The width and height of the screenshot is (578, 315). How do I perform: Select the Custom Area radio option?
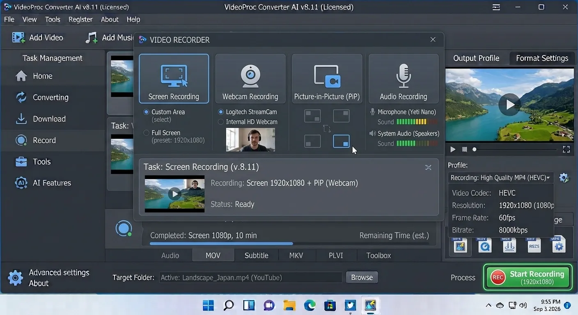(146, 112)
